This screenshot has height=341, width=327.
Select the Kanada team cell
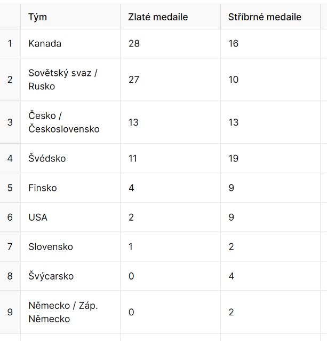click(70, 43)
